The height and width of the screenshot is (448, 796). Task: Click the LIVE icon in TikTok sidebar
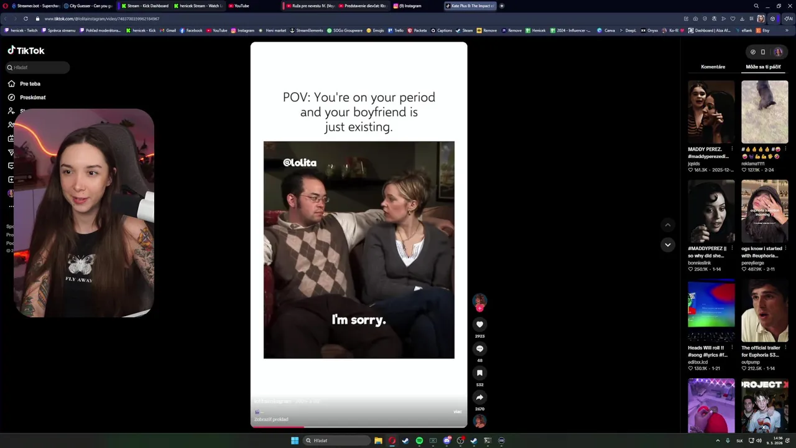click(10, 138)
